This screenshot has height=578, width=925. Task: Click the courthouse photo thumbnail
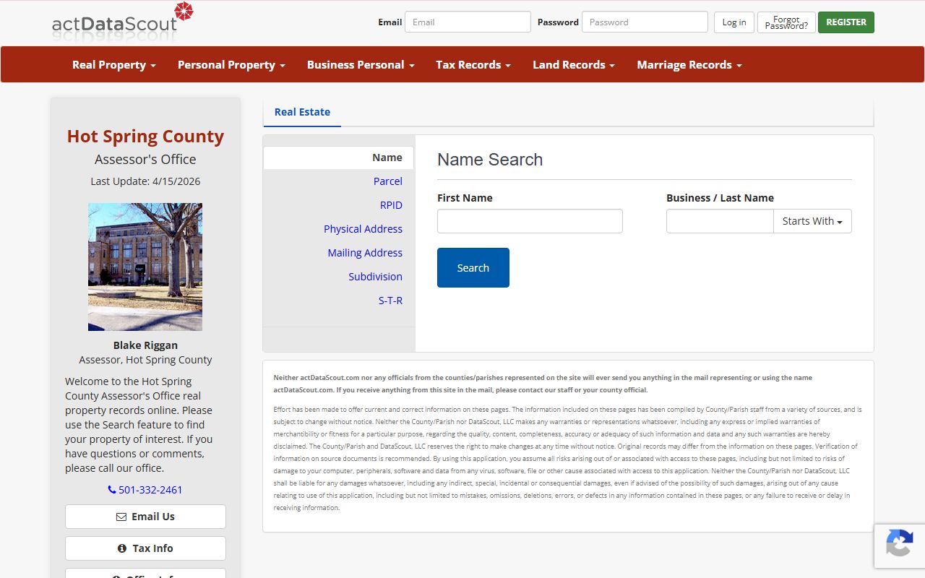(x=145, y=267)
